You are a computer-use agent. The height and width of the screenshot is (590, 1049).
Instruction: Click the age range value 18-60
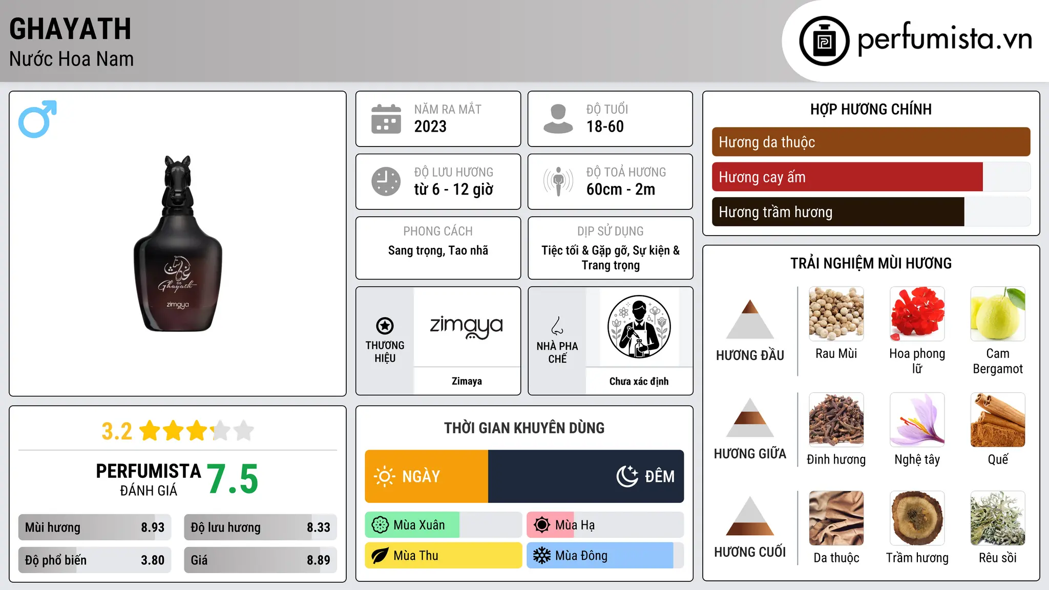tap(605, 127)
